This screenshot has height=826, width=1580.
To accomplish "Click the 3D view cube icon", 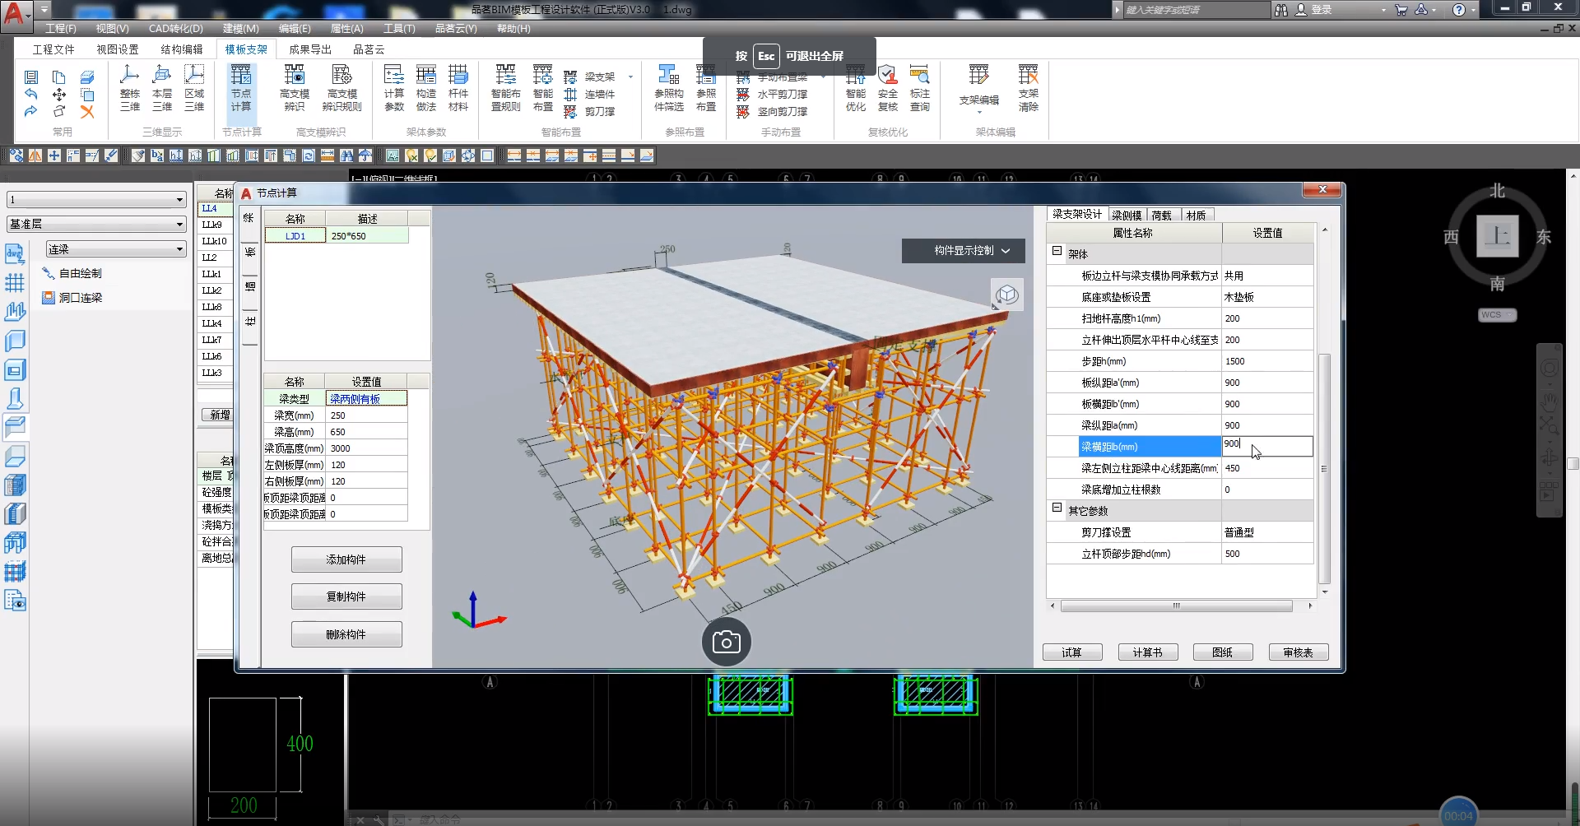I will pos(1006,295).
